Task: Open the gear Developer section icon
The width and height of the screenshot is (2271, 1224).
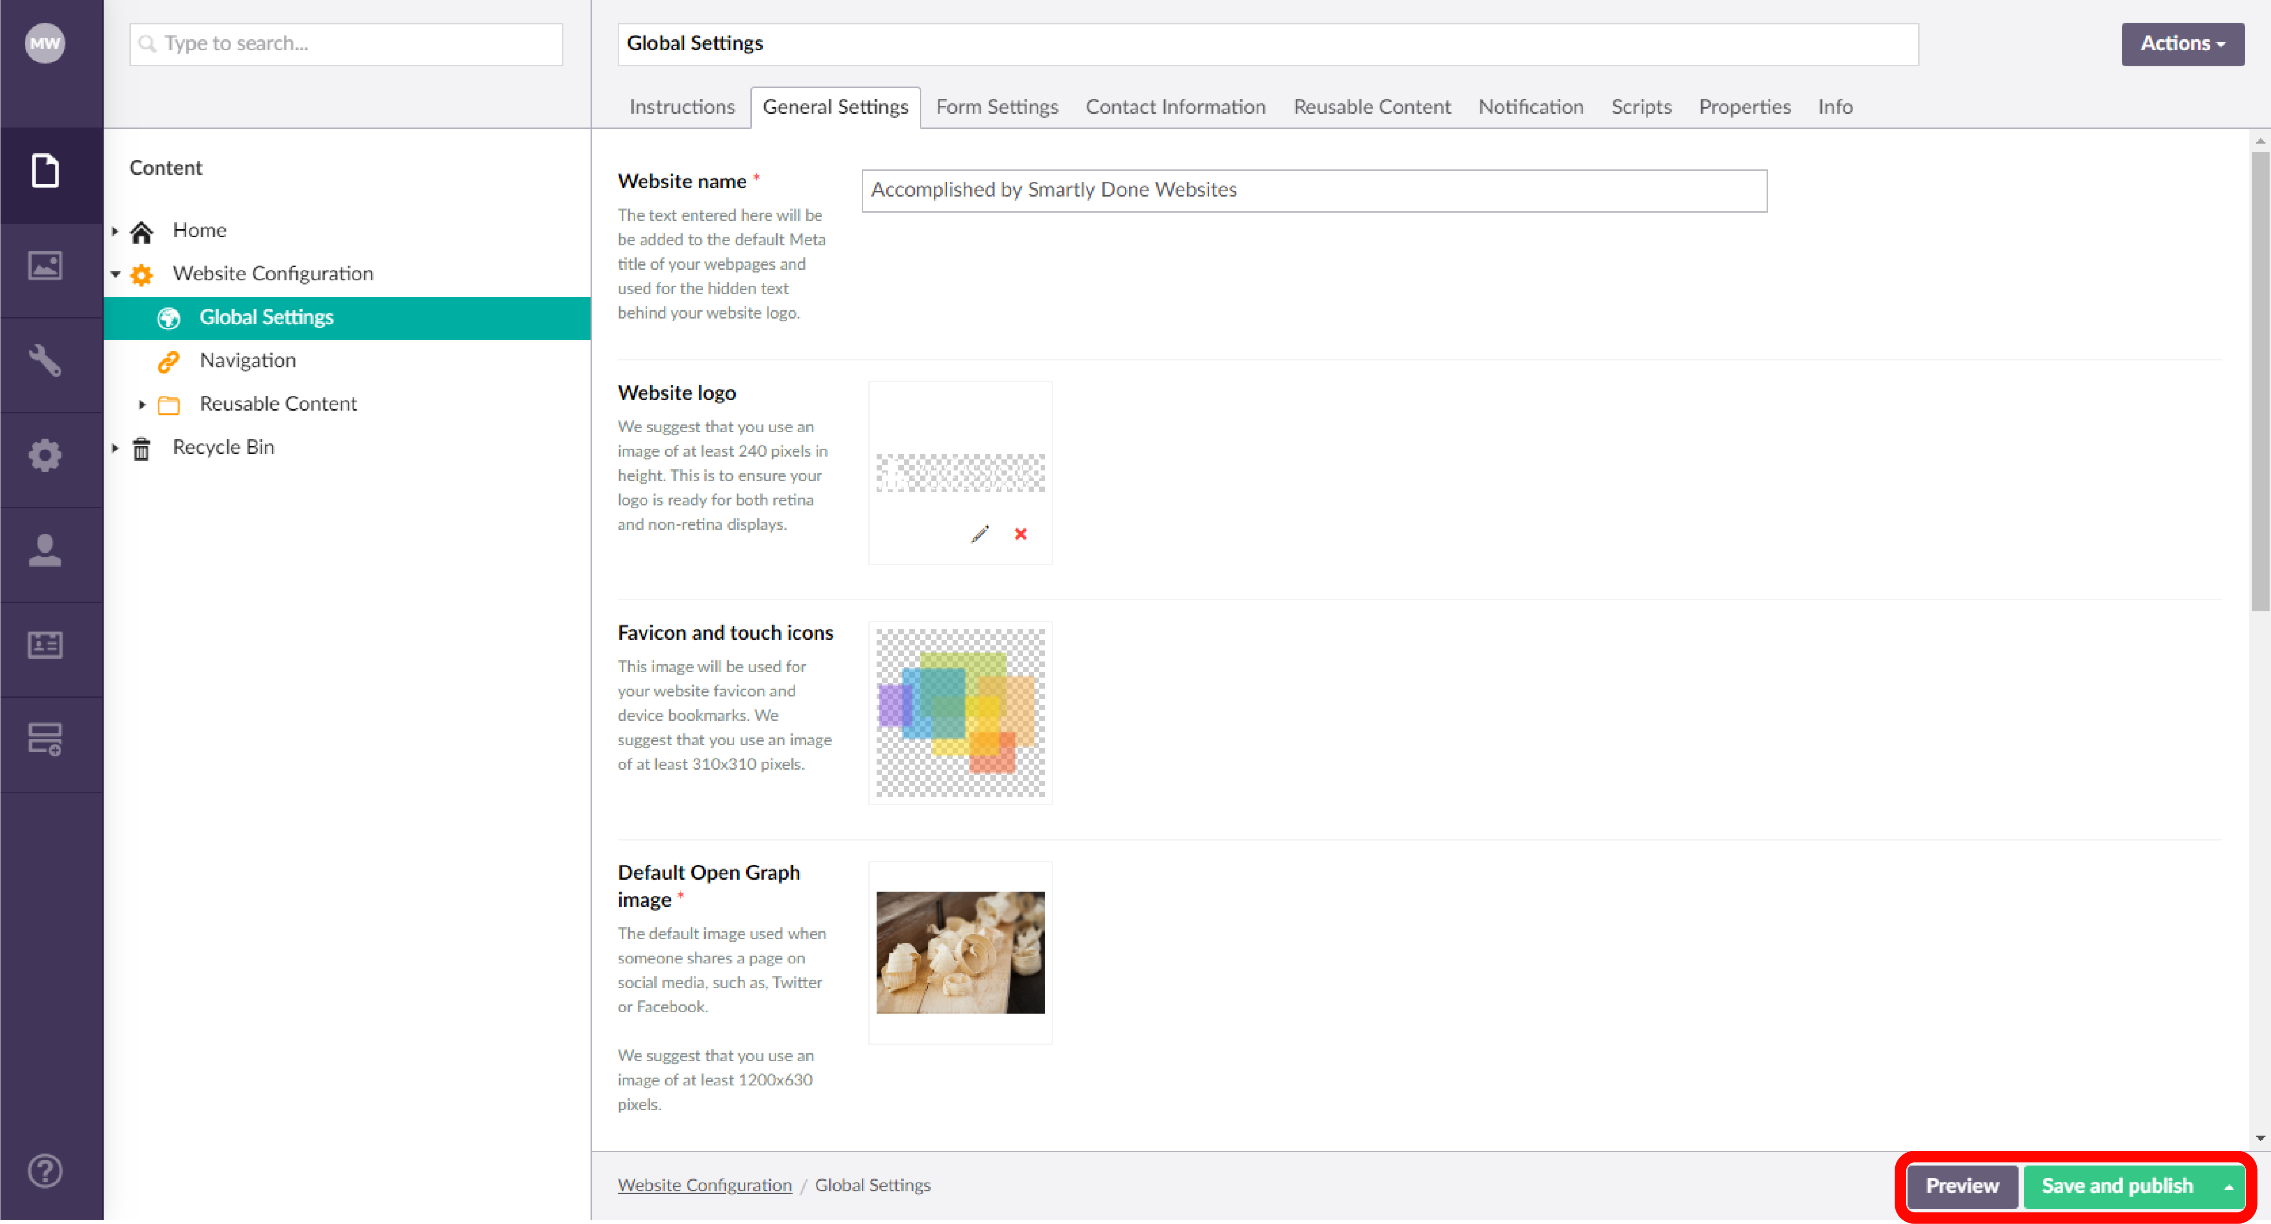Action: click(x=45, y=456)
